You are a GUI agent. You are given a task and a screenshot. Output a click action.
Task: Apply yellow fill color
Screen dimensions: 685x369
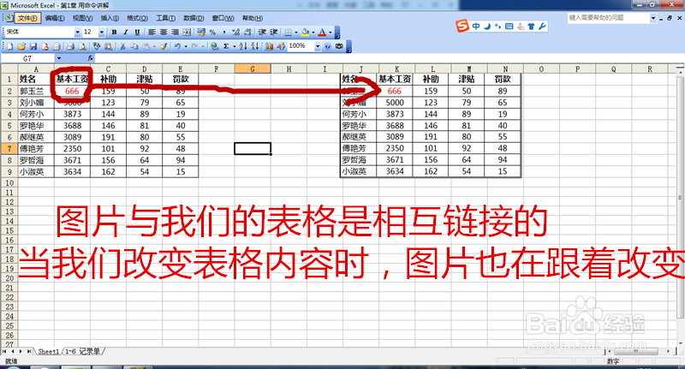click(306, 32)
